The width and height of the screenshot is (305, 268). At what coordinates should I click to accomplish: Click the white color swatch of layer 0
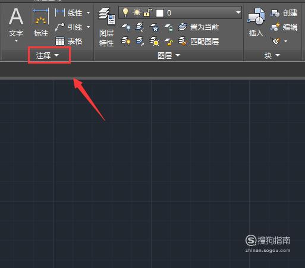[160, 13]
